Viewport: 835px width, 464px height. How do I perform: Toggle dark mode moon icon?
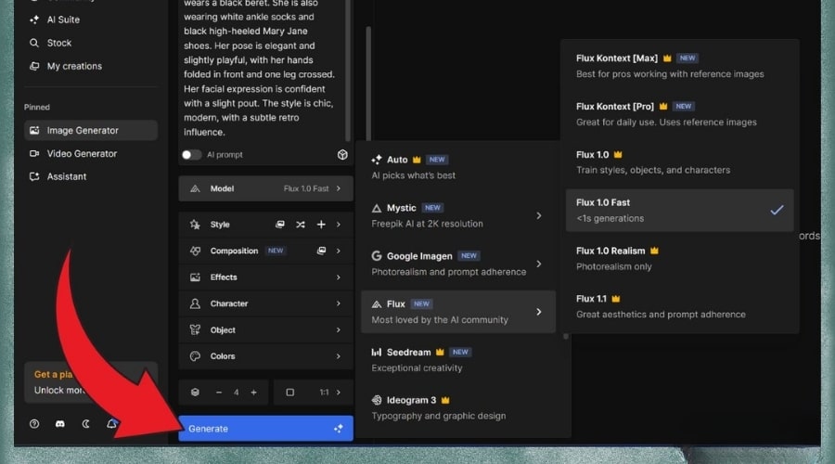click(x=85, y=424)
